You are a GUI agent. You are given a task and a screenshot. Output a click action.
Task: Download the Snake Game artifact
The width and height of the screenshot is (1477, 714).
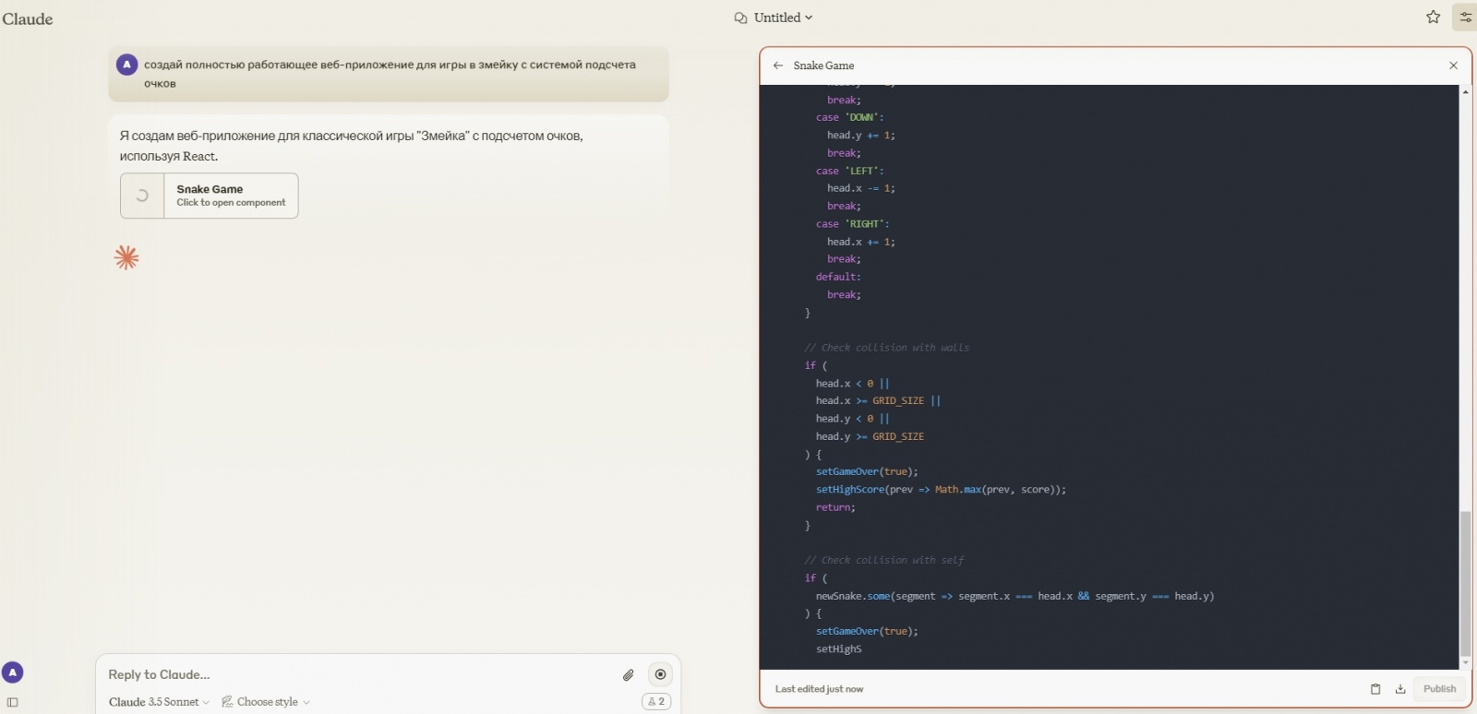1400,689
